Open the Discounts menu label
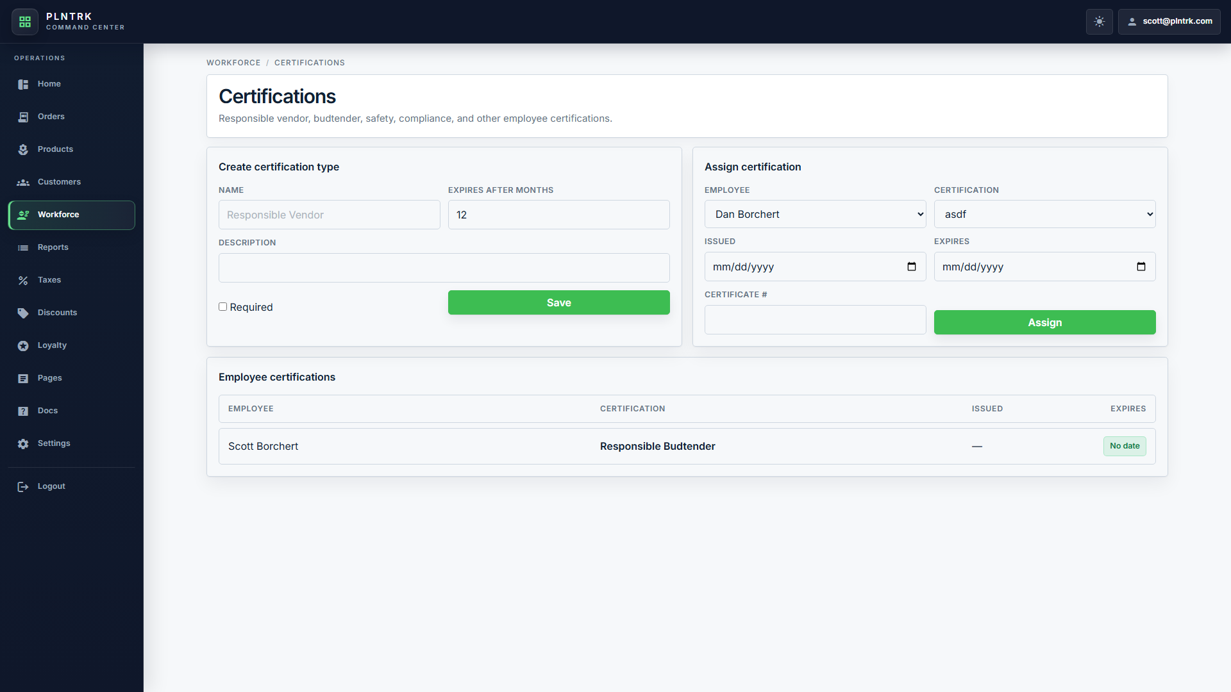 pyautogui.click(x=57, y=313)
